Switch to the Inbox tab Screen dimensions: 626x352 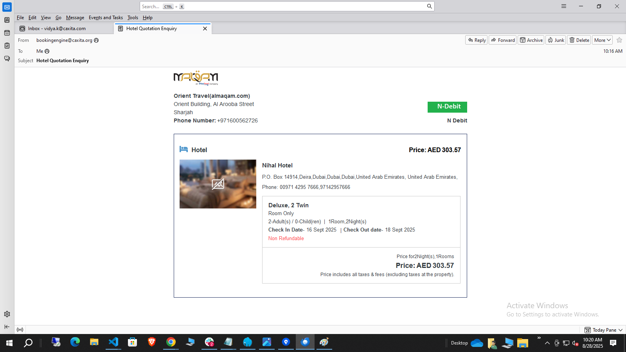tap(57, 29)
